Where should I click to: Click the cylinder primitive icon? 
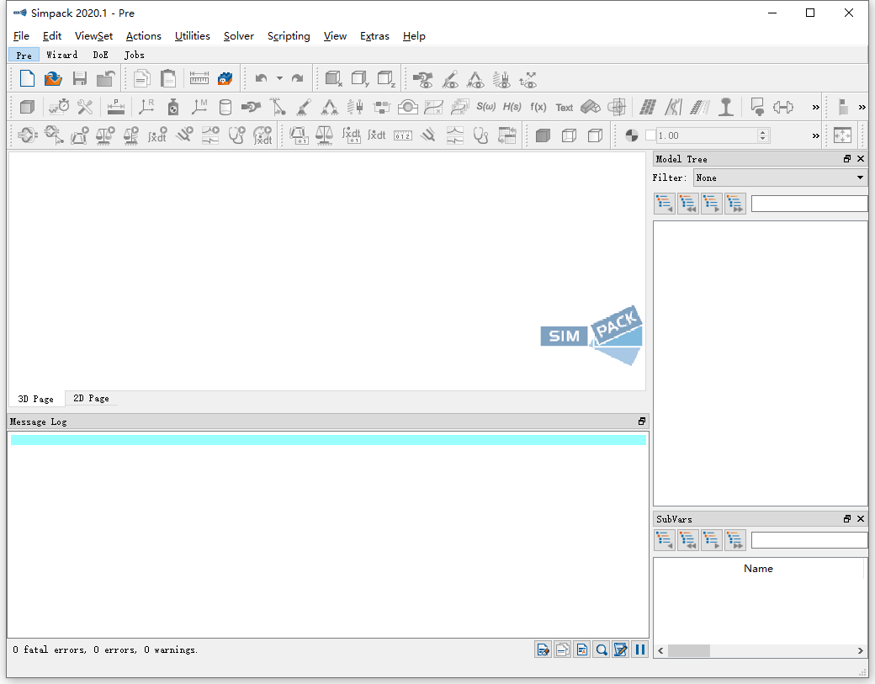tap(225, 107)
